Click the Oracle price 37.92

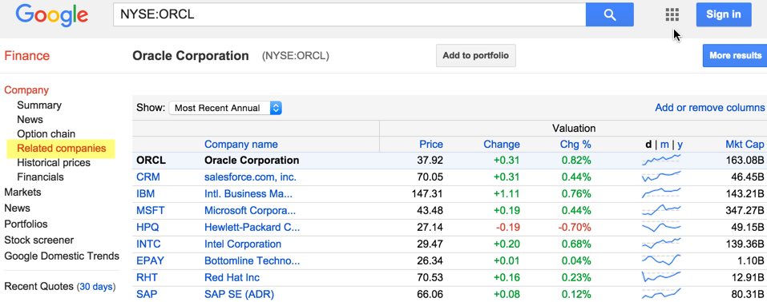[x=430, y=160]
